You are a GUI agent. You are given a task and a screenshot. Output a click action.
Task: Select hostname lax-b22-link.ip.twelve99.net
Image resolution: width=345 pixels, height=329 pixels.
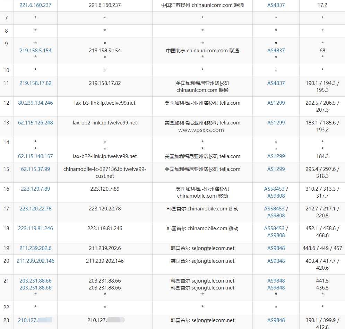click(105, 156)
